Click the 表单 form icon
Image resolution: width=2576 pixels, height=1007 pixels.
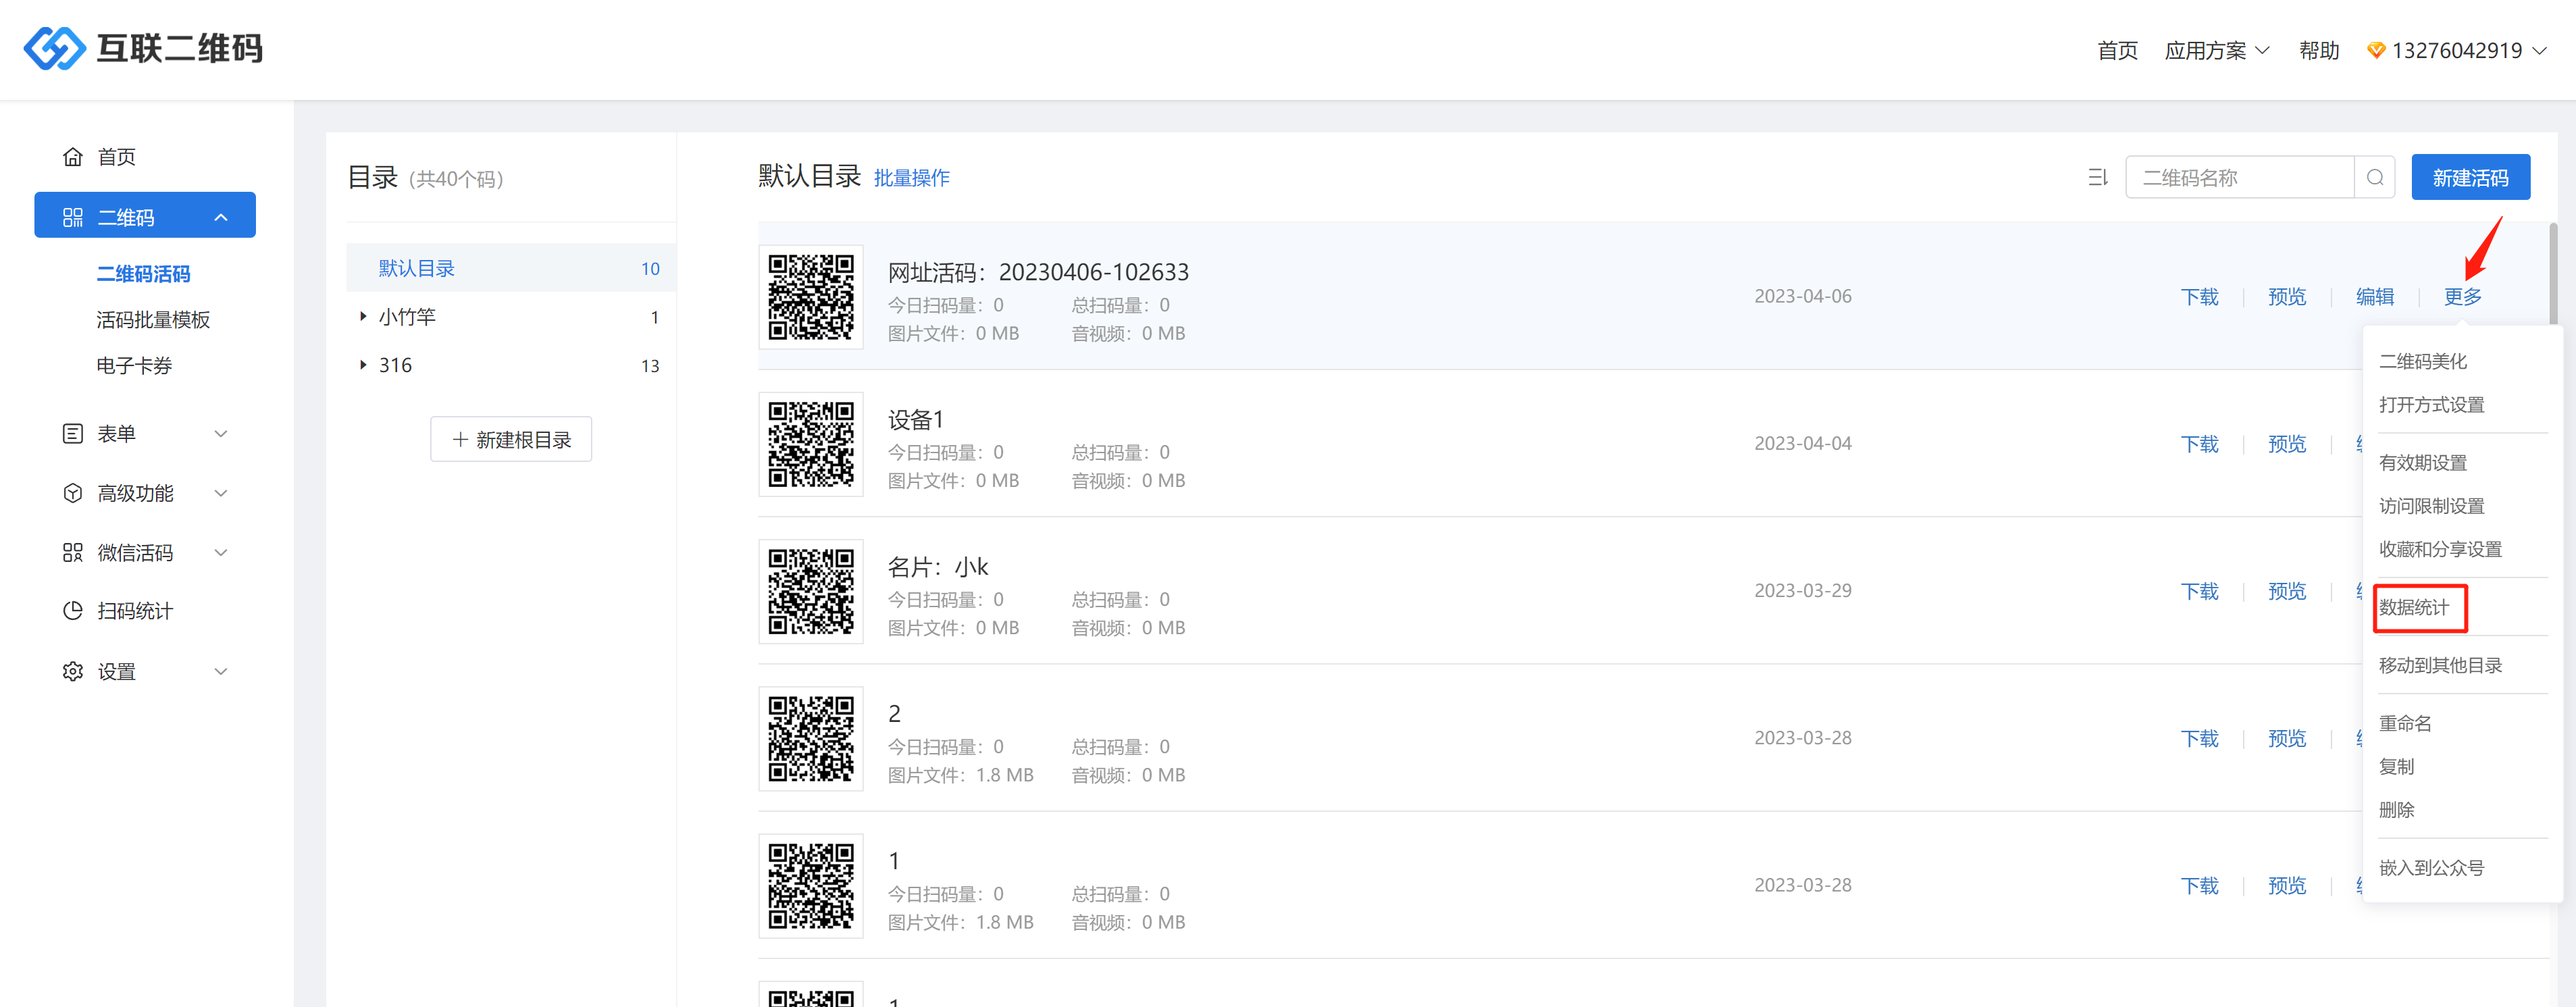click(73, 433)
